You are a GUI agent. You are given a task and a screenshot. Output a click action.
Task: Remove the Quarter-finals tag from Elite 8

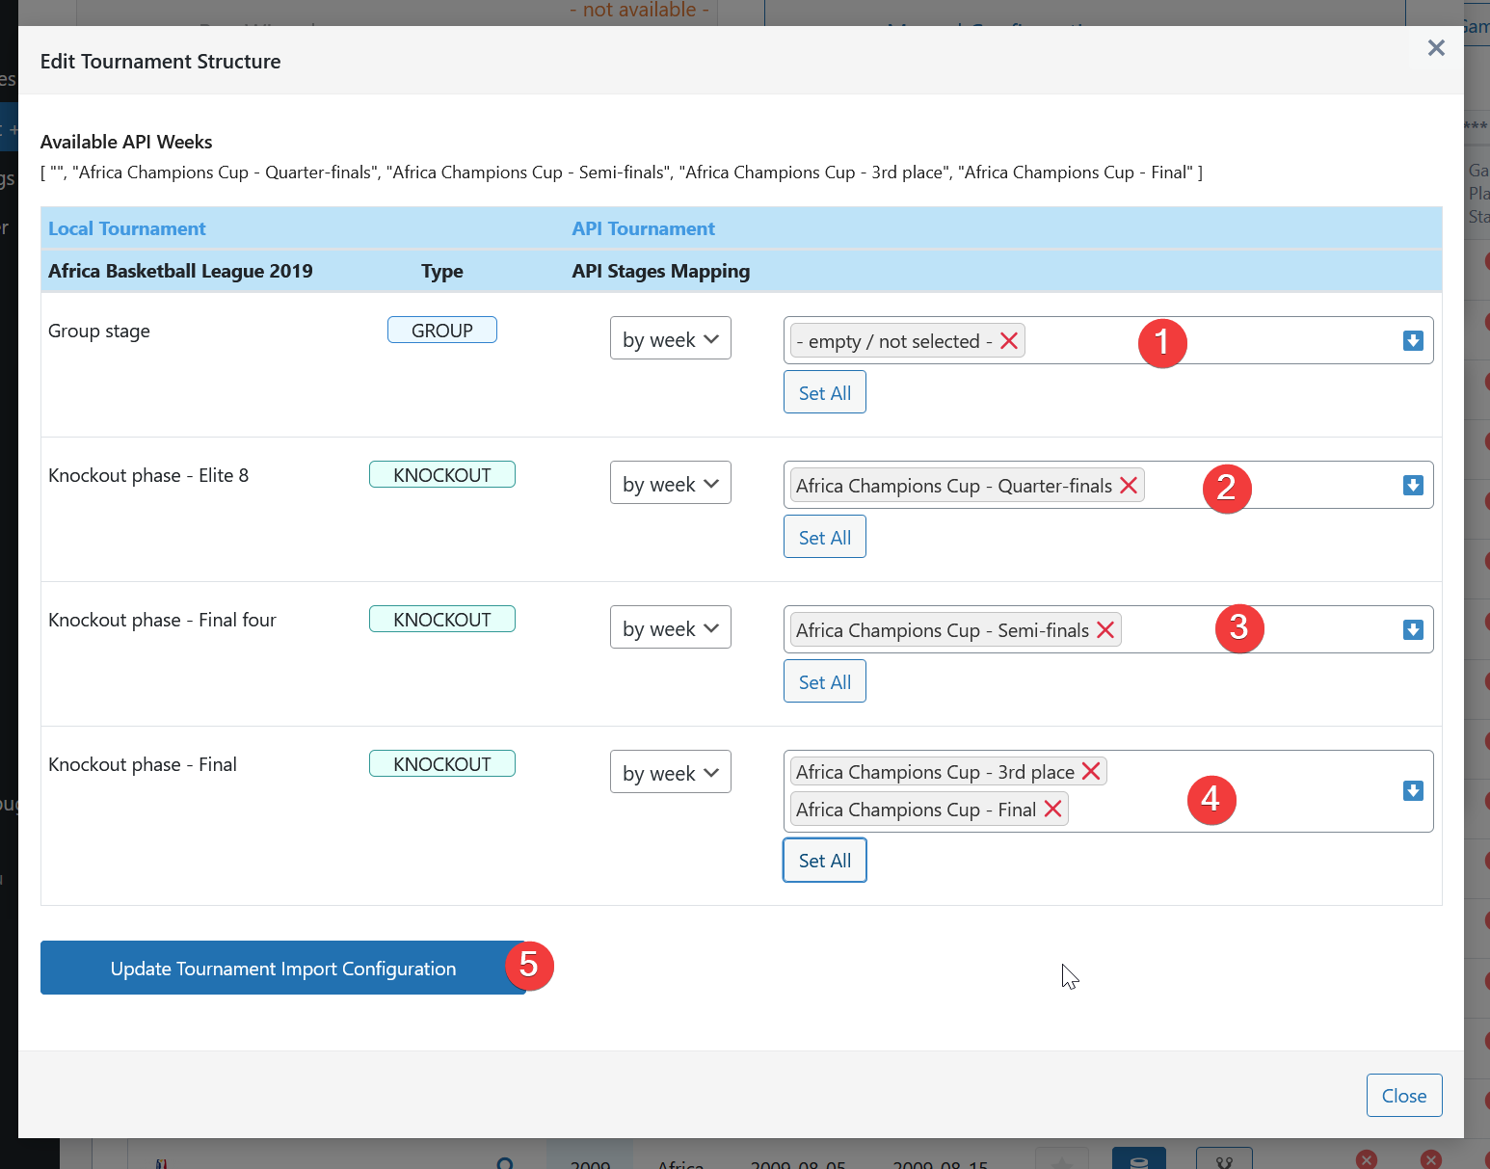(1129, 486)
